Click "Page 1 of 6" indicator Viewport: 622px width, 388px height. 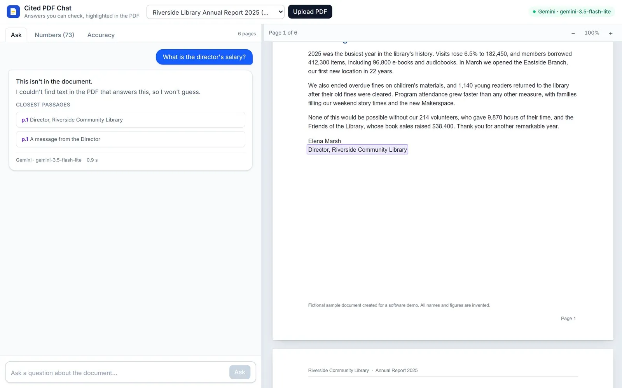(x=283, y=33)
